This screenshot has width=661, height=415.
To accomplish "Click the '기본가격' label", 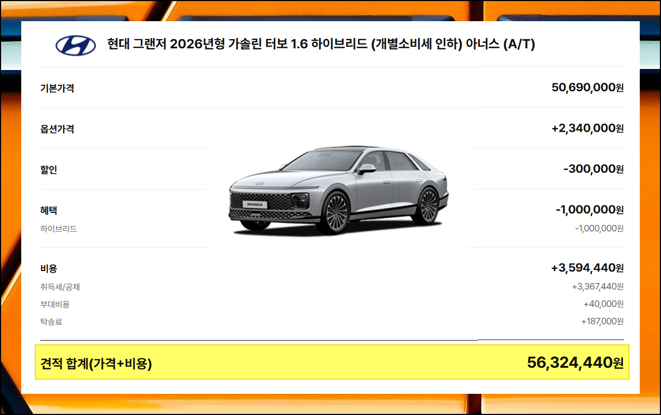I will pos(57,88).
